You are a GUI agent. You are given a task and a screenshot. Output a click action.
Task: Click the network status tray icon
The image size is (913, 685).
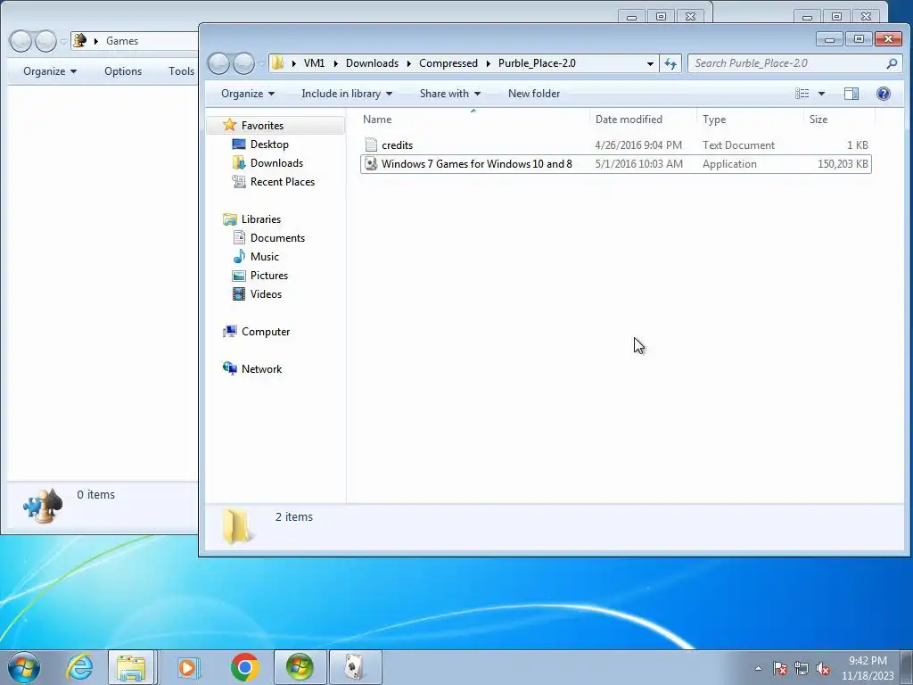[x=802, y=669]
